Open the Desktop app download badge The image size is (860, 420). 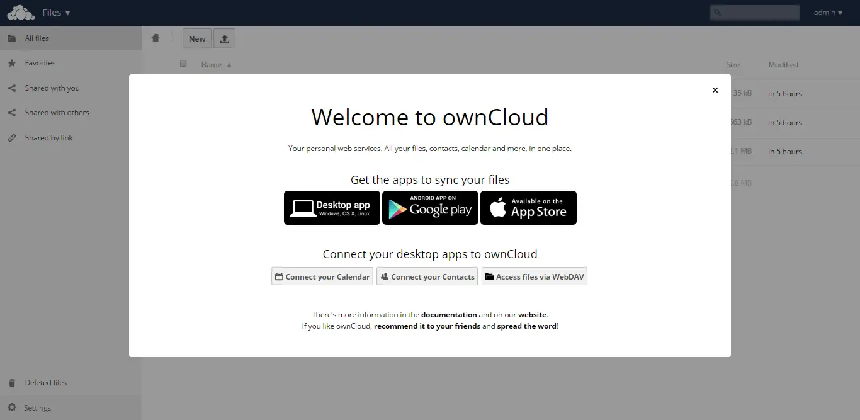(332, 208)
